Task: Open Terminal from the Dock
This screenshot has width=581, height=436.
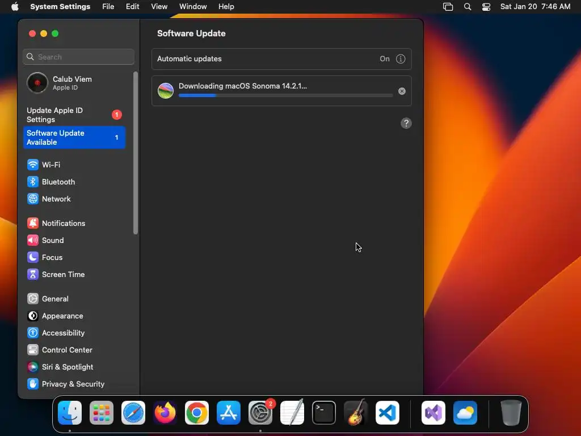Action: (324, 413)
